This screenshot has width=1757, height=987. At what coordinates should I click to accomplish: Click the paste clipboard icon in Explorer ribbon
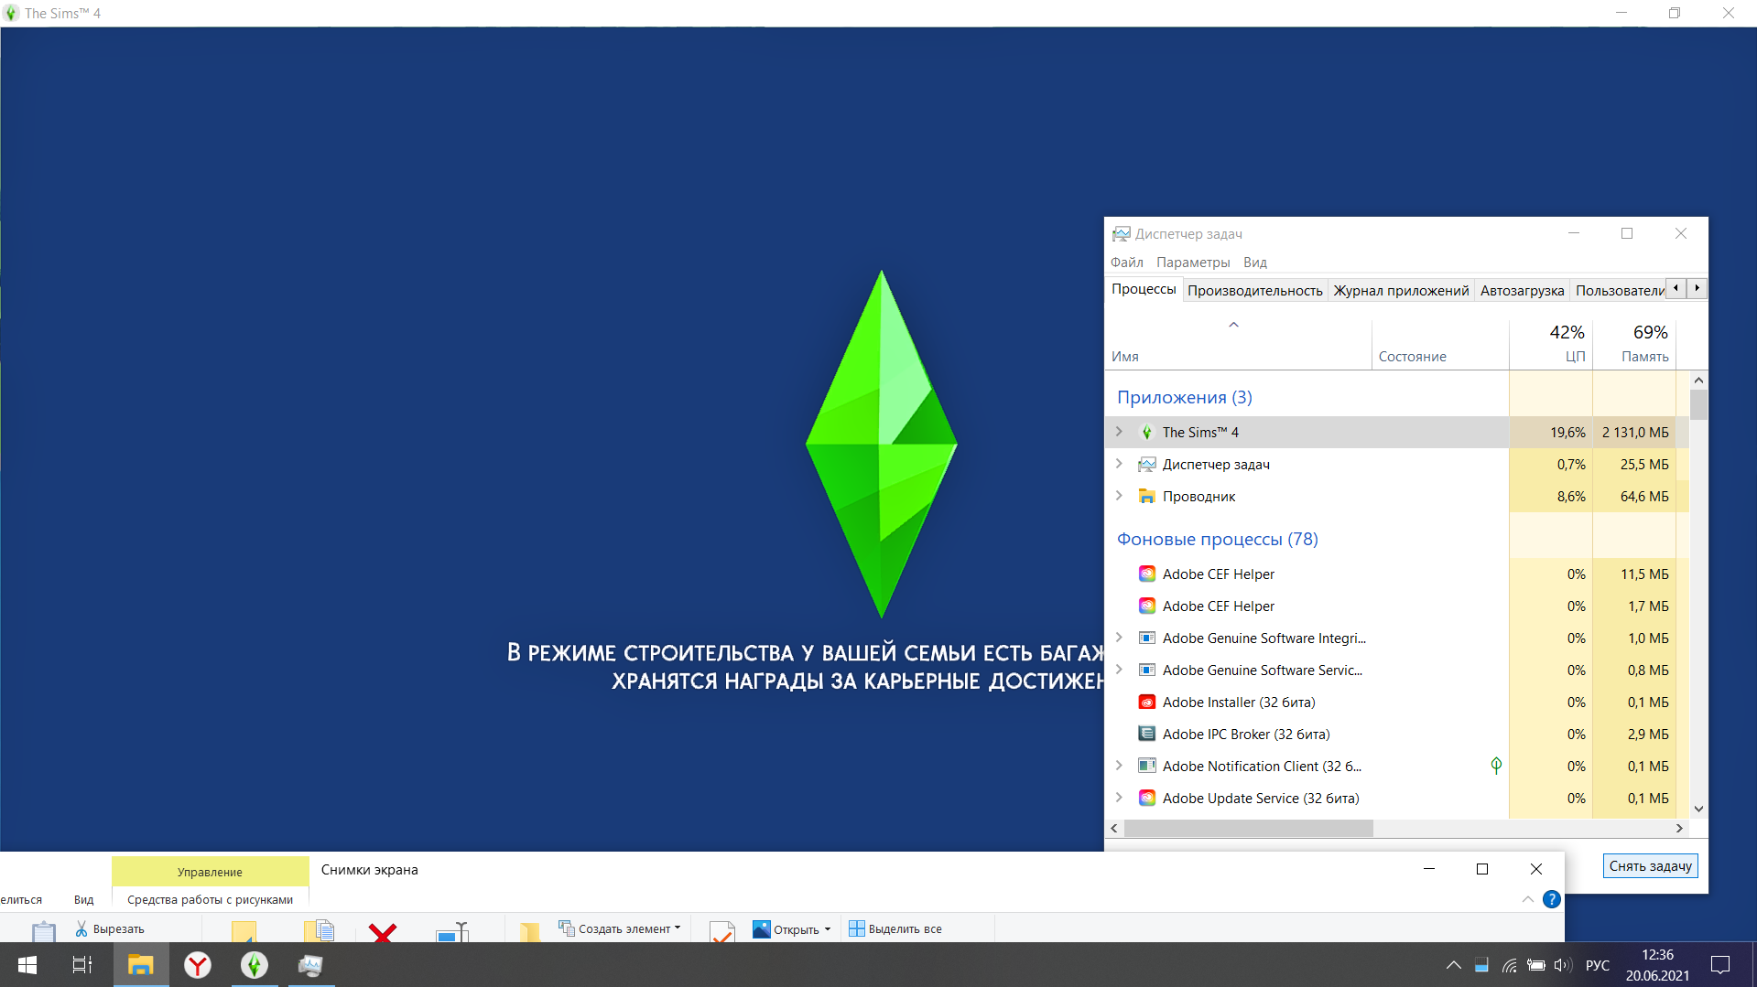43,932
